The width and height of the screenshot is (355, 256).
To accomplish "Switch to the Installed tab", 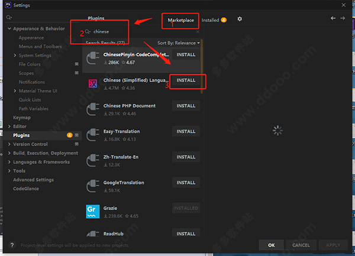I will click(214, 20).
